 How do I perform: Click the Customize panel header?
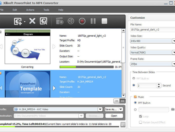[x=138, y=18]
